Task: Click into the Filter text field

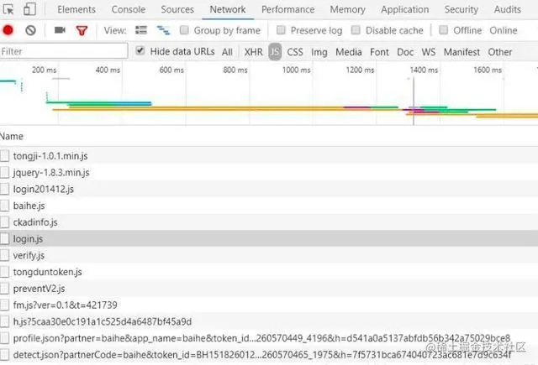Action: [x=64, y=51]
